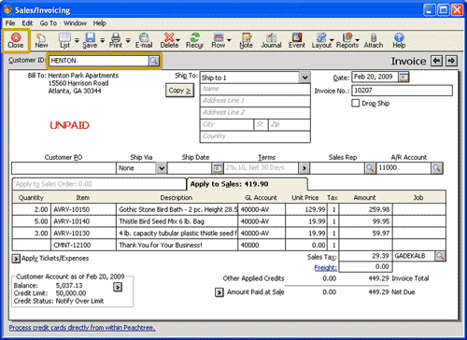467x340 pixels.
Task: Select item cell AVRY-10150
Action: [x=83, y=209]
